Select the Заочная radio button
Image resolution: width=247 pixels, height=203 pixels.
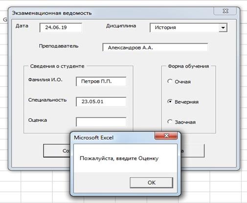(170, 122)
